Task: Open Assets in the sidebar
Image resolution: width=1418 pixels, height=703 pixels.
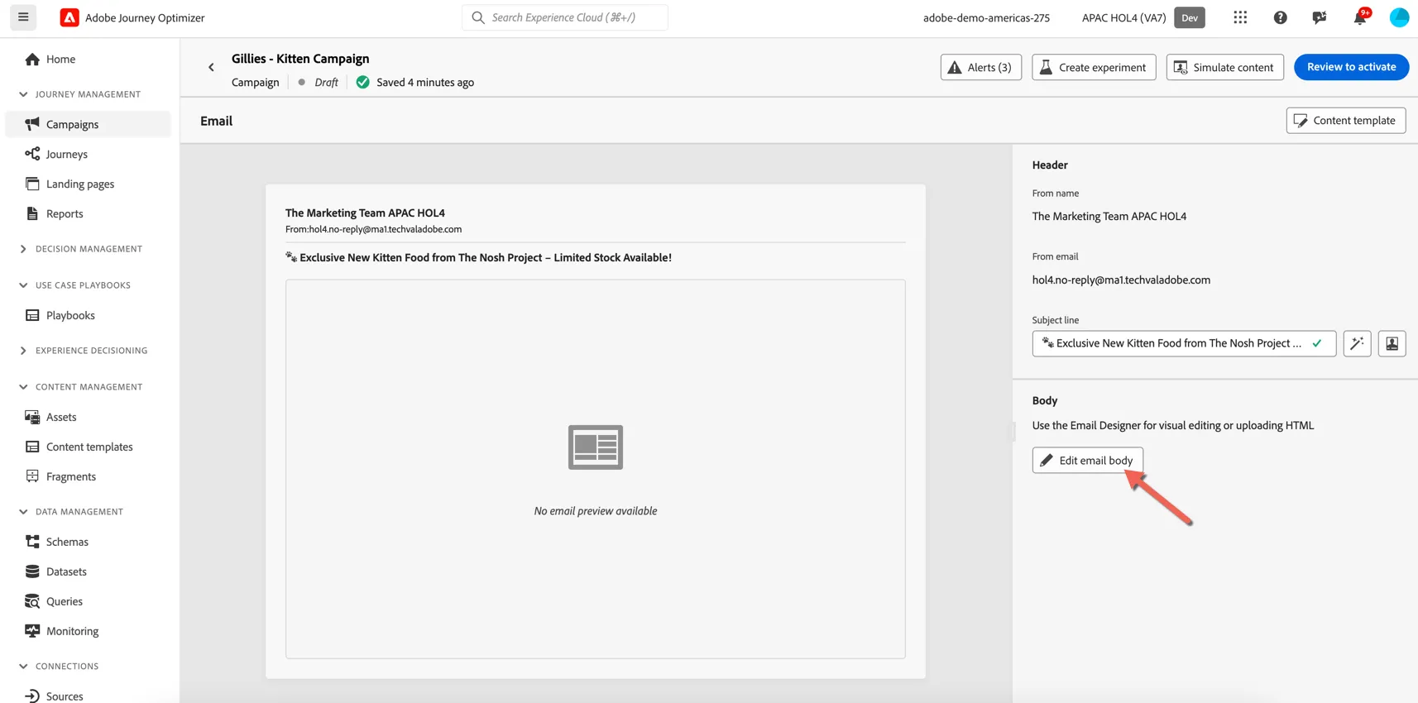Action: click(x=88, y=417)
